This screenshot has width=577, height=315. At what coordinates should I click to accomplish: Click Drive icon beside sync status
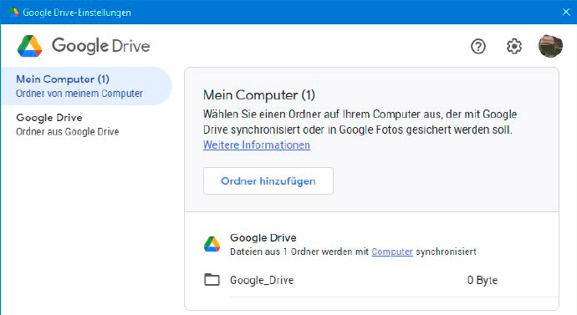pyautogui.click(x=212, y=244)
